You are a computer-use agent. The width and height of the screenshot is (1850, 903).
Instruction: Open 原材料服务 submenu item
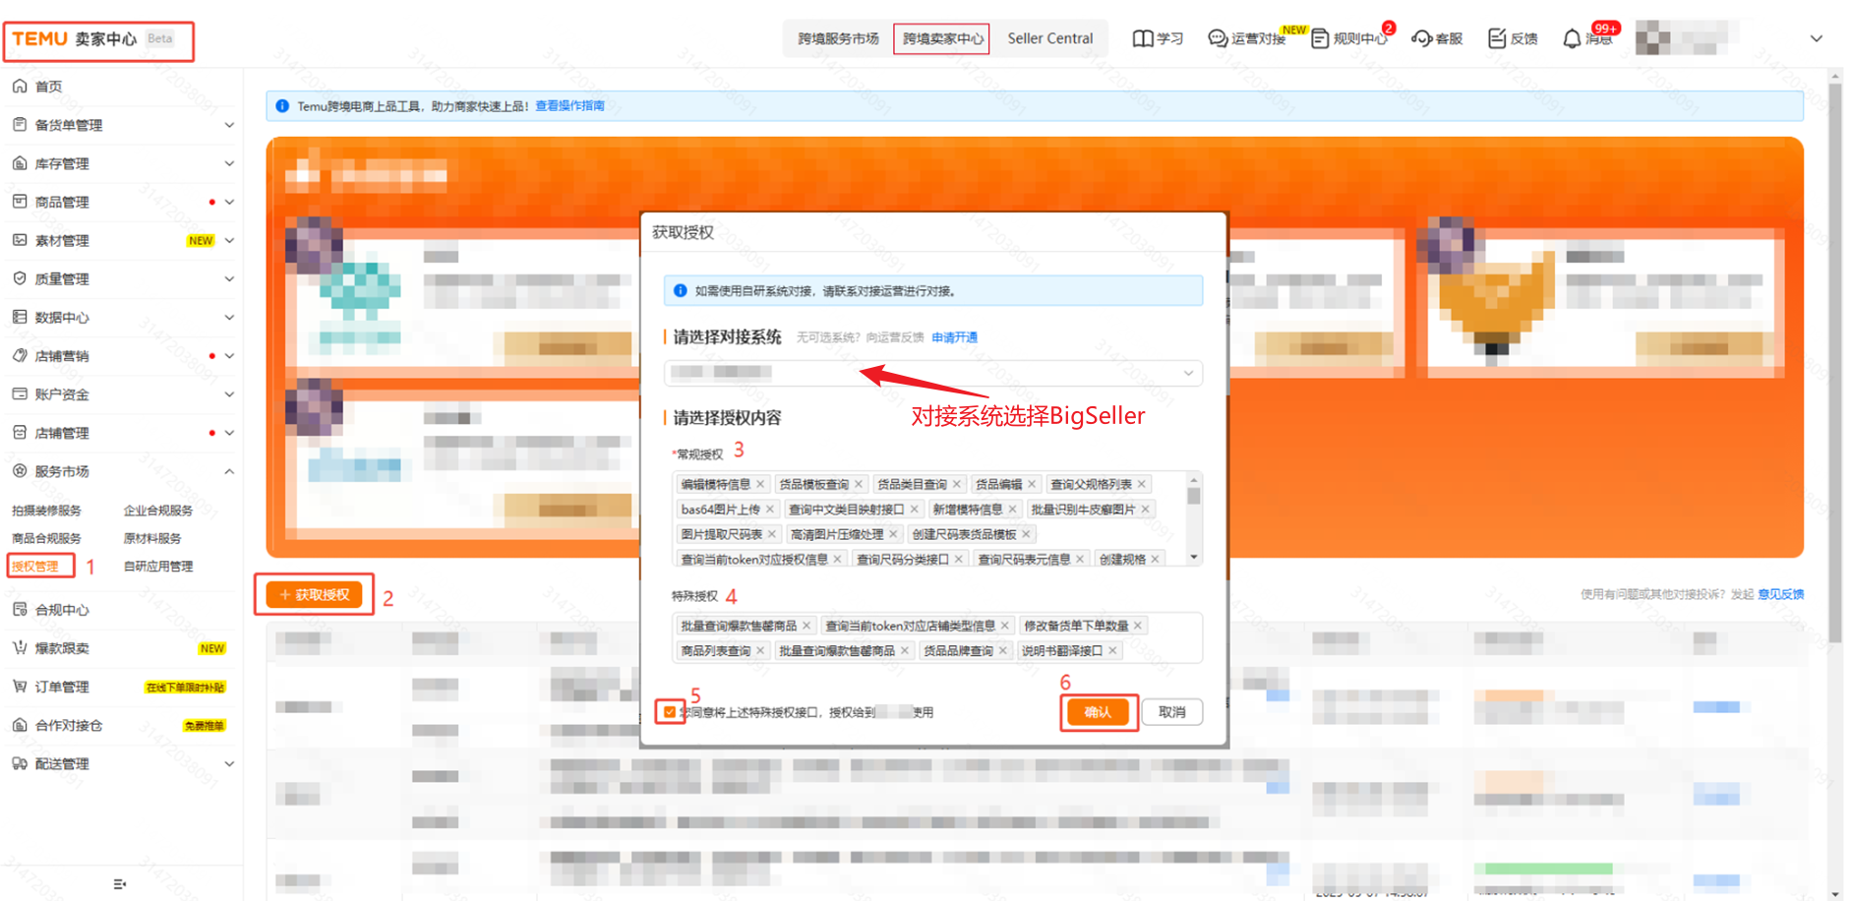coord(152,538)
